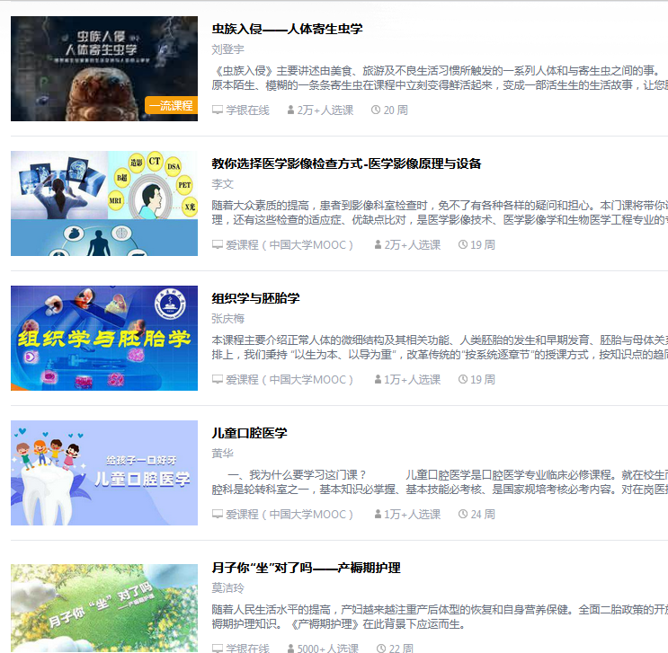Click the person icon in the 组织学与胚胎学 course row

(x=378, y=379)
